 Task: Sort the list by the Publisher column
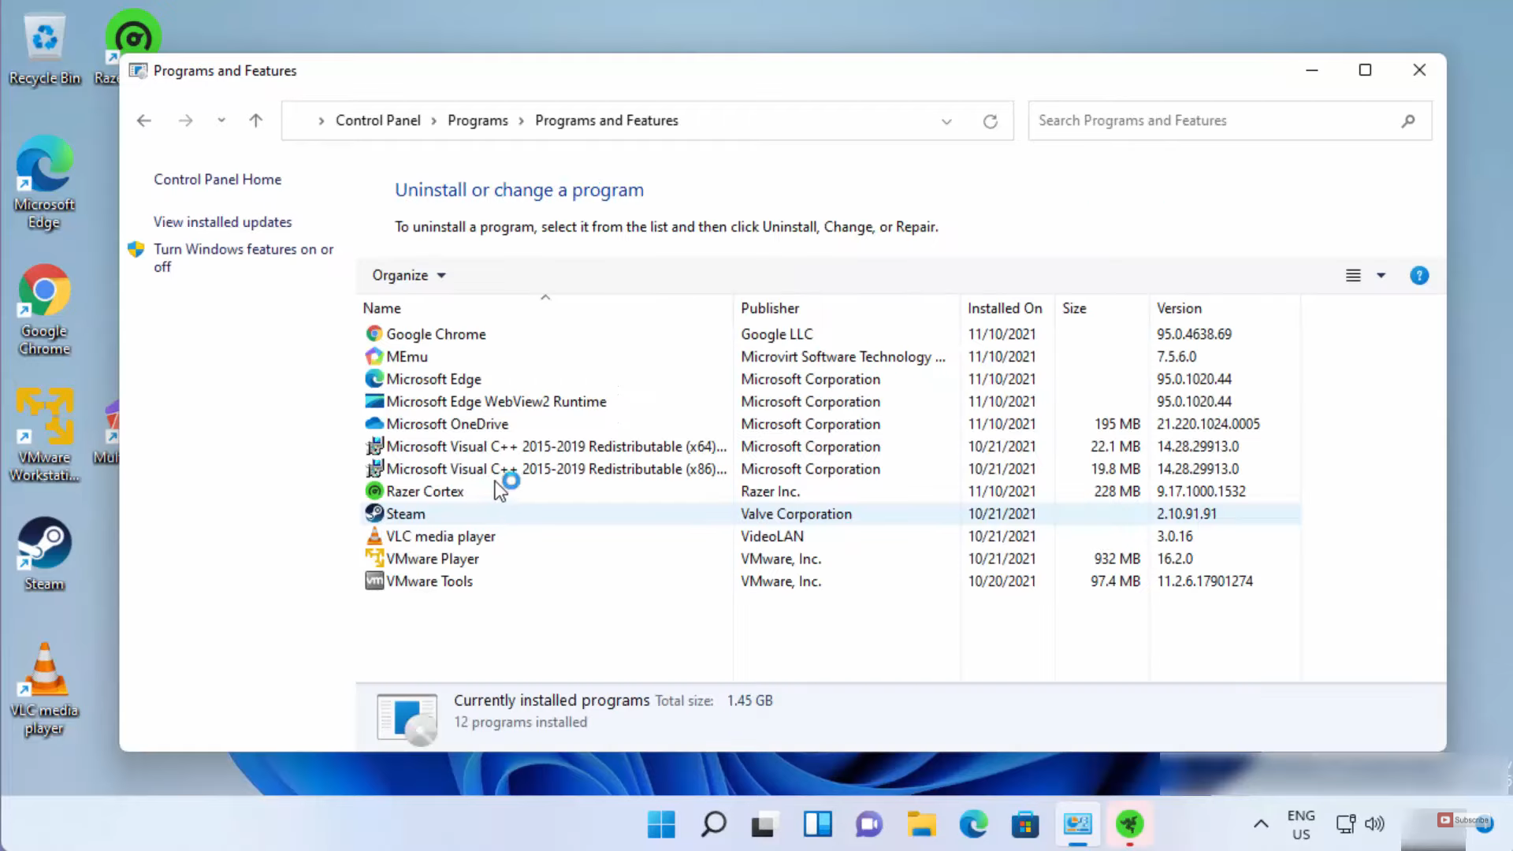[x=769, y=308]
